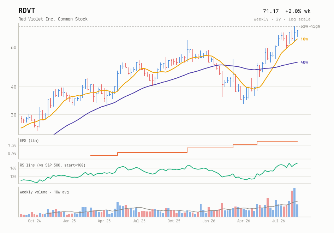
Task: Click the Oct 24 date axis label
Action: 34,221
